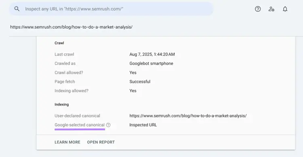Open the notifications bell

(285, 9)
